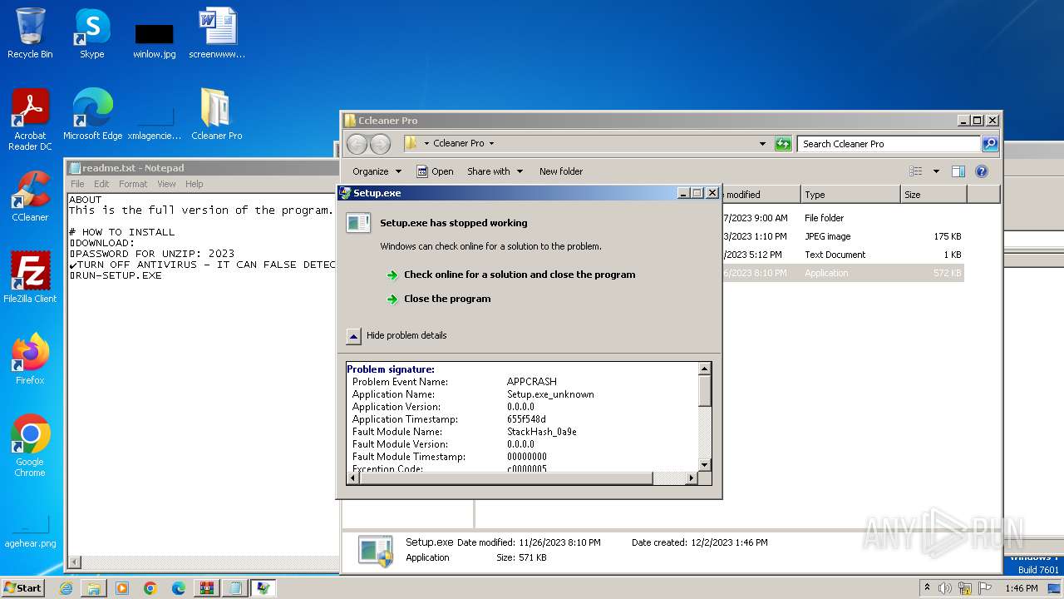Show hidden tray icons arrow
Screen dimensions: 1064x599
pyautogui.click(x=927, y=588)
